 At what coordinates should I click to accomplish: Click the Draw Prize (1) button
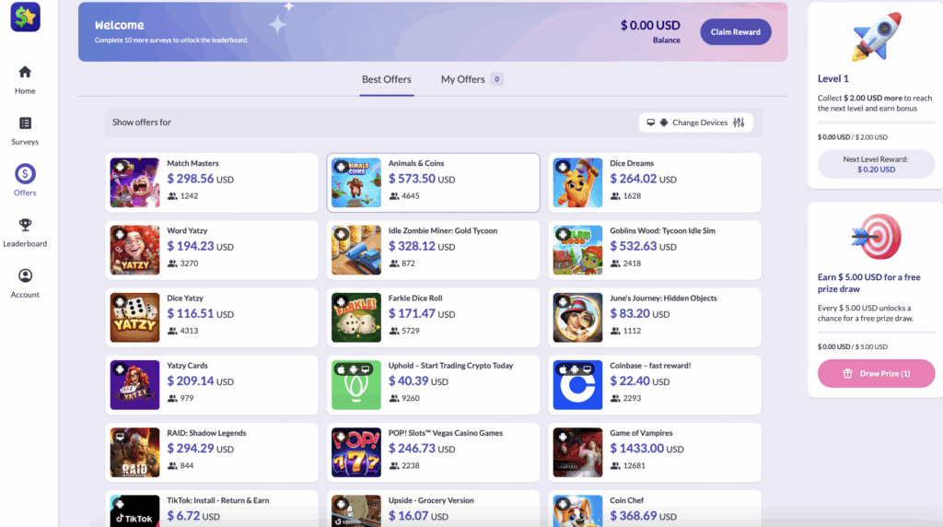876,373
